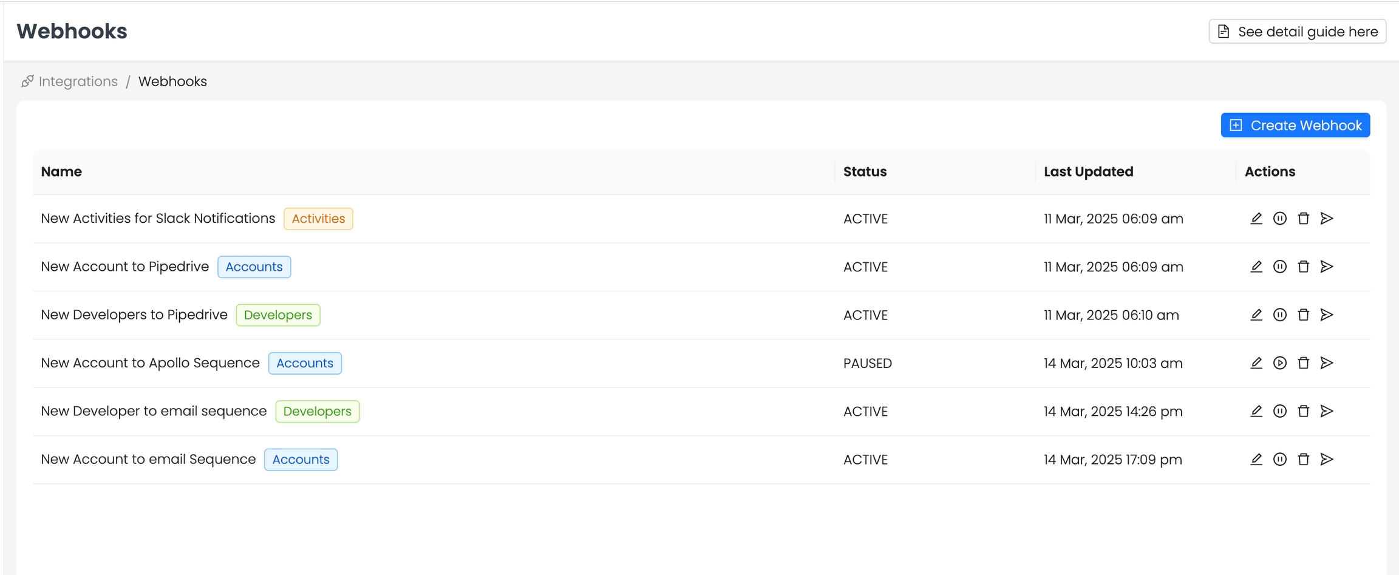Screen dimensions: 1399x575
Task: Send test for New Account to email Sequence
Action: pyautogui.click(x=1327, y=459)
